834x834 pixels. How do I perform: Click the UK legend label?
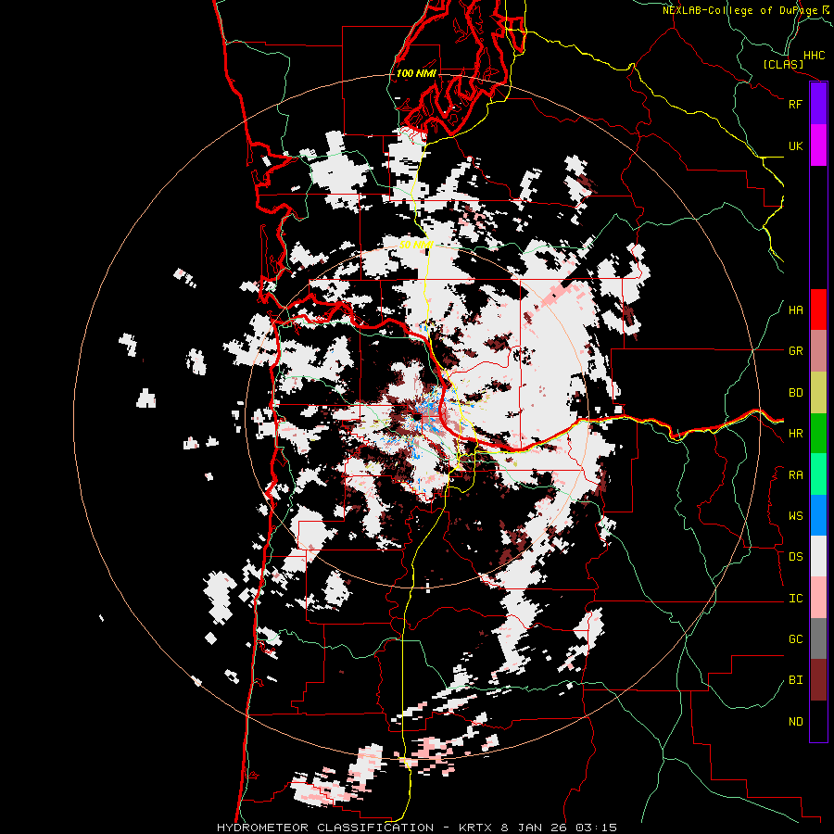click(795, 145)
